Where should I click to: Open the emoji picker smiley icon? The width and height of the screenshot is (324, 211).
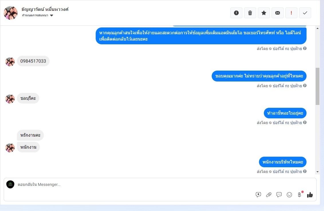coord(289,194)
